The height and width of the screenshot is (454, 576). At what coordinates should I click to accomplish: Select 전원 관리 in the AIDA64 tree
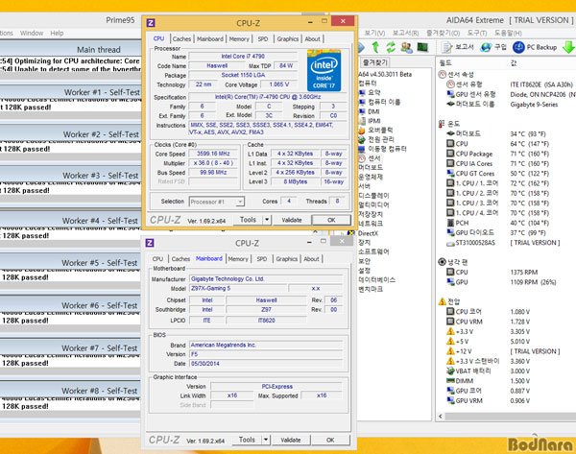[x=381, y=139]
